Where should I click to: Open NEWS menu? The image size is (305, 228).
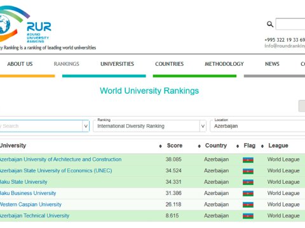(272, 64)
